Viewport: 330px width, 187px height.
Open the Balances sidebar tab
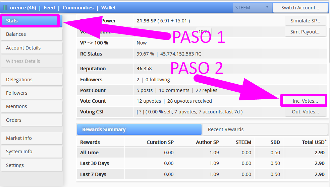32,34
